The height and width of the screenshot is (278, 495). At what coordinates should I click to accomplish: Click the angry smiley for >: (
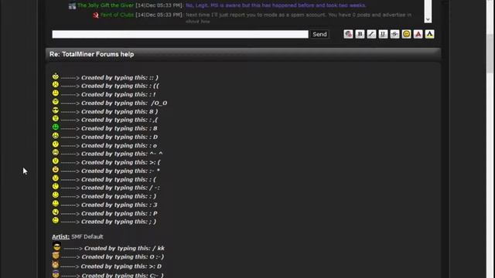[x=56, y=161]
